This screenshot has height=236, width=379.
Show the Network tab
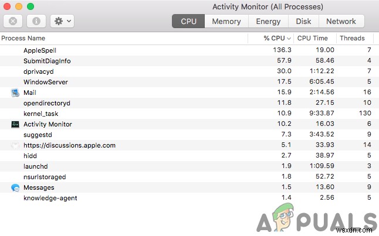pyautogui.click(x=341, y=21)
